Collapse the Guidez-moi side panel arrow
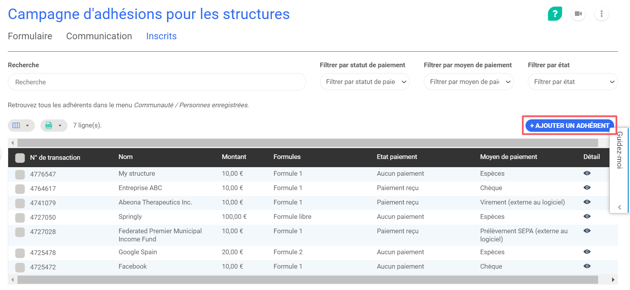Screen dimensions: 630x290 [x=620, y=208]
